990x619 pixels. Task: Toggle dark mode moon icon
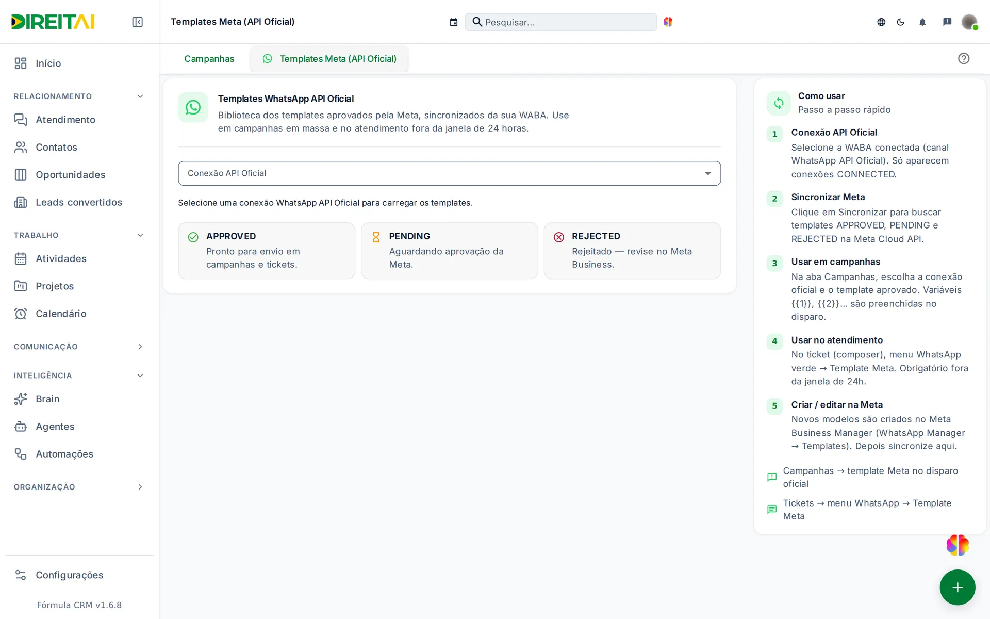901,22
